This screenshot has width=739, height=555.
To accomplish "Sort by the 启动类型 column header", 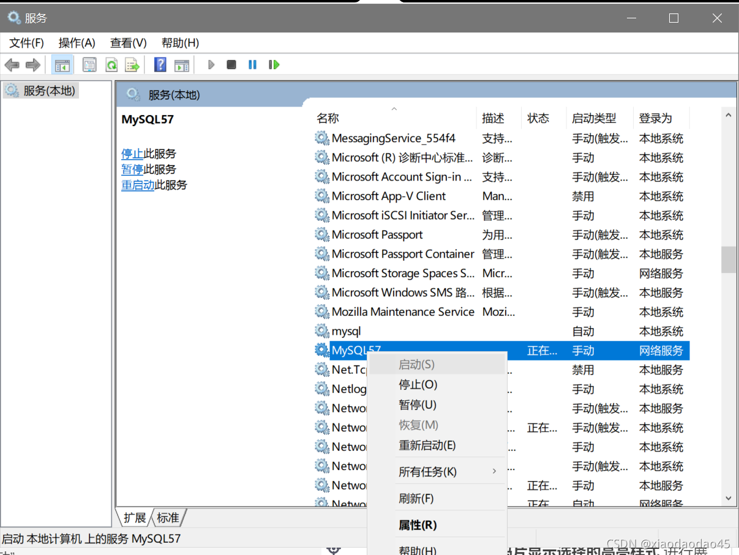I will point(600,118).
